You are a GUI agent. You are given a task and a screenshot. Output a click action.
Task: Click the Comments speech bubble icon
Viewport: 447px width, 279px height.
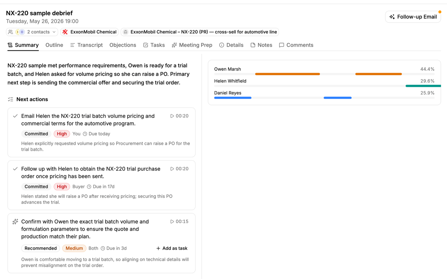pos(282,45)
